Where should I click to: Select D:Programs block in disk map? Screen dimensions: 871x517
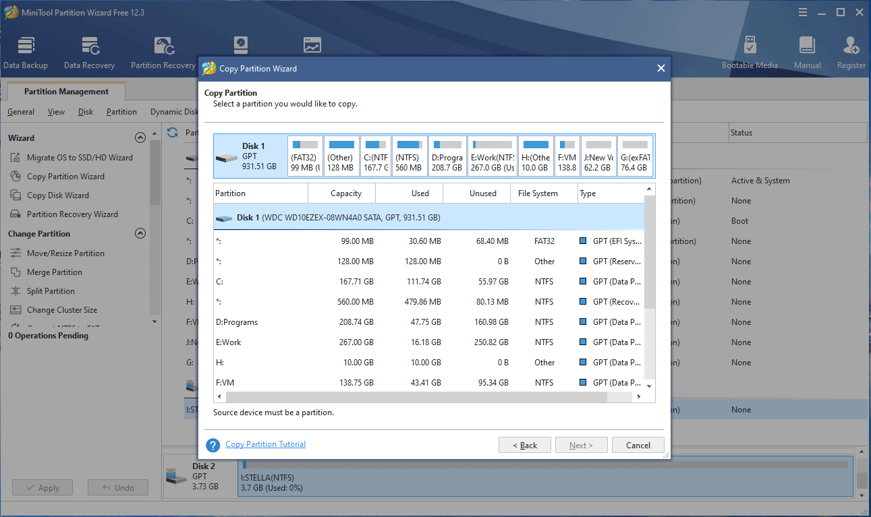tap(447, 156)
